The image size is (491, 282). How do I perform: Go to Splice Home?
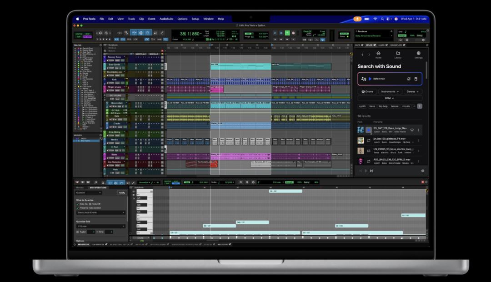pos(378,53)
